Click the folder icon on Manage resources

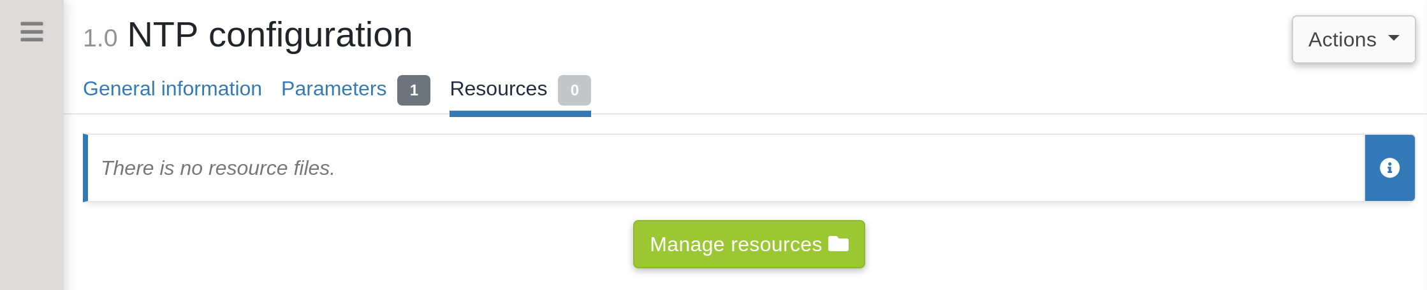coord(838,244)
